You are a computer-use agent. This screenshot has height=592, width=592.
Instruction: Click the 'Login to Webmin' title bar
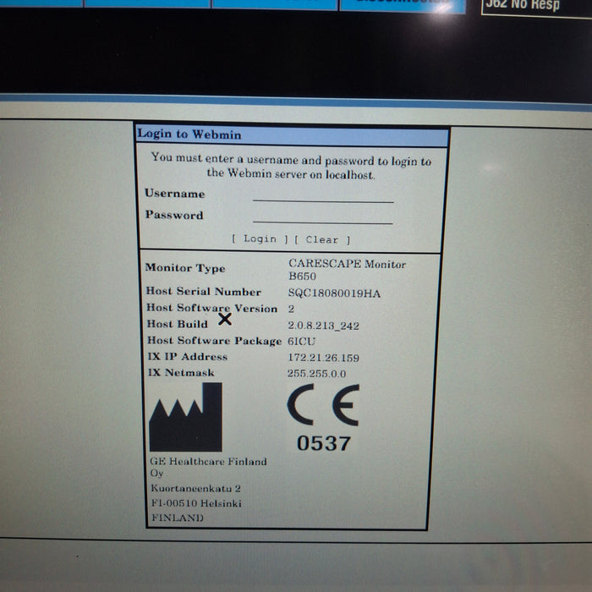click(292, 135)
